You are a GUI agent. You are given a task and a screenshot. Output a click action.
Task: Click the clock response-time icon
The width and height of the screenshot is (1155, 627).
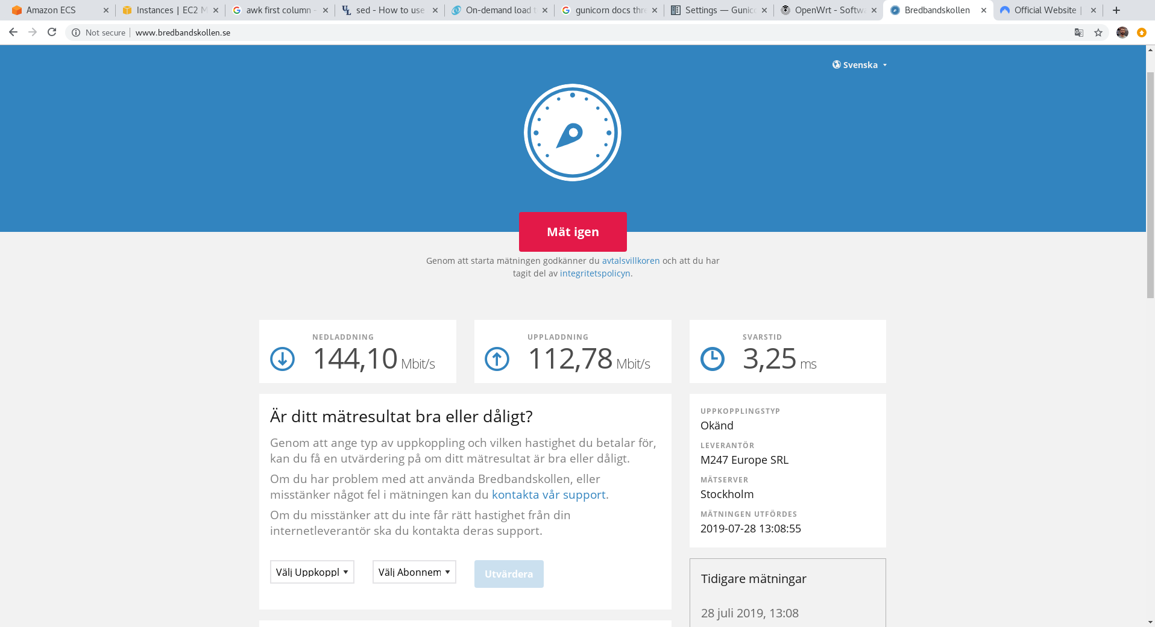pos(713,359)
